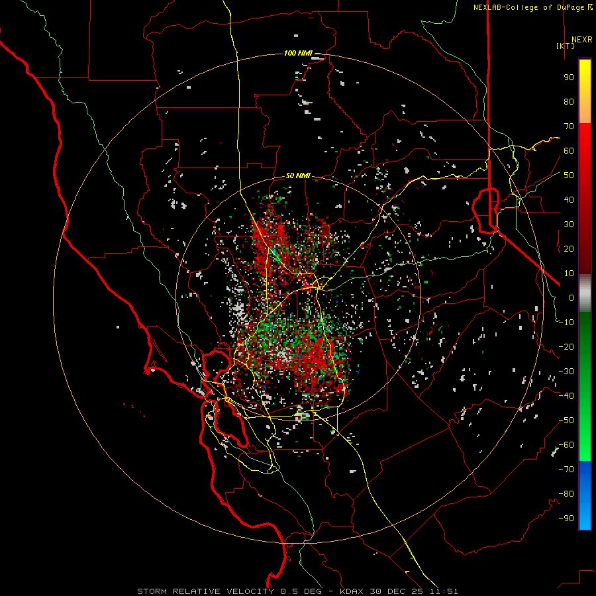Click the NEXR label above the color scale
The height and width of the screenshot is (596, 596).
tap(582, 40)
